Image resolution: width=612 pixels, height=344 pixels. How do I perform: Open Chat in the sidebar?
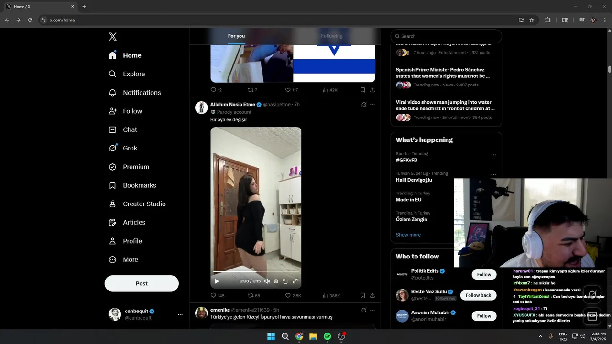[x=123, y=129]
